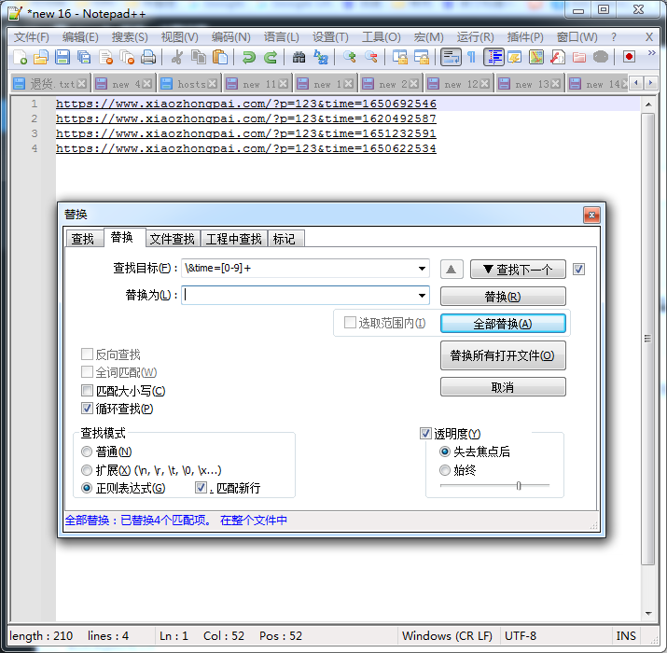Viewport: 667px width, 653px height.
Task: Switch to hosts document tab
Action: pos(188,84)
